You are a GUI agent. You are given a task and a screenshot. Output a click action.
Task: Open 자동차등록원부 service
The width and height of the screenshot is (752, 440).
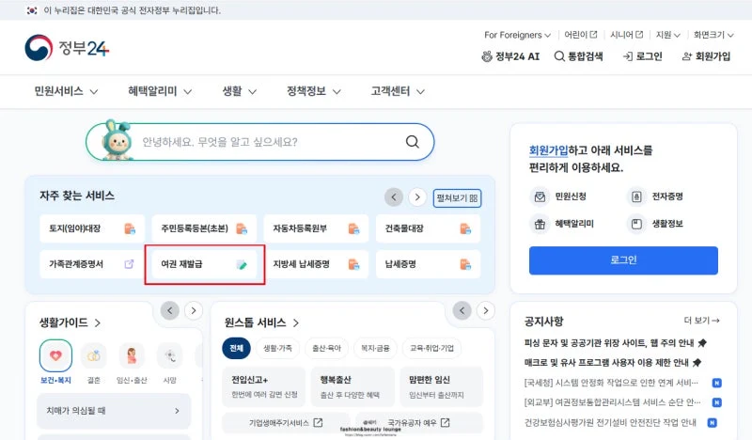tap(316, 228)
